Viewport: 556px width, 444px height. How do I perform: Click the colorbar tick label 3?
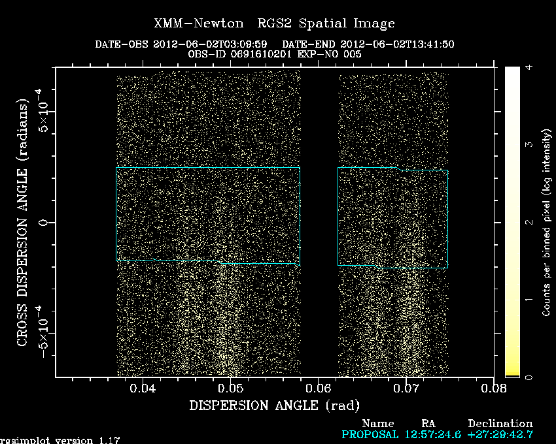coord(529,144)
